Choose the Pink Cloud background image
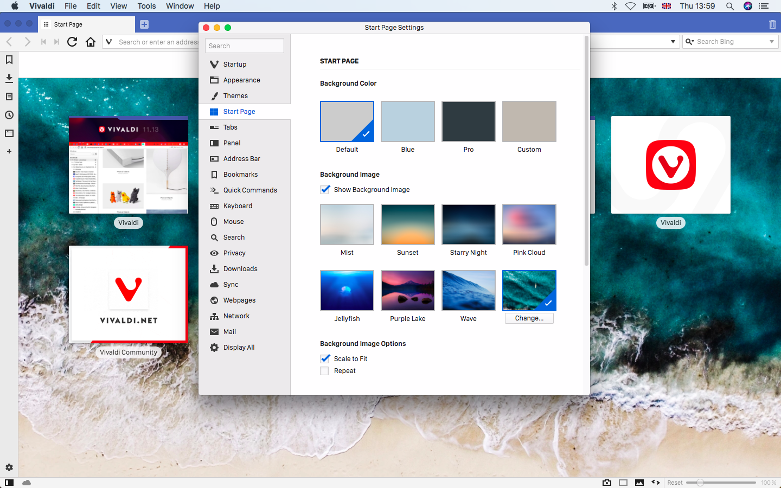The height and width of the screenshot is (488, 781). tap(529, 224)
